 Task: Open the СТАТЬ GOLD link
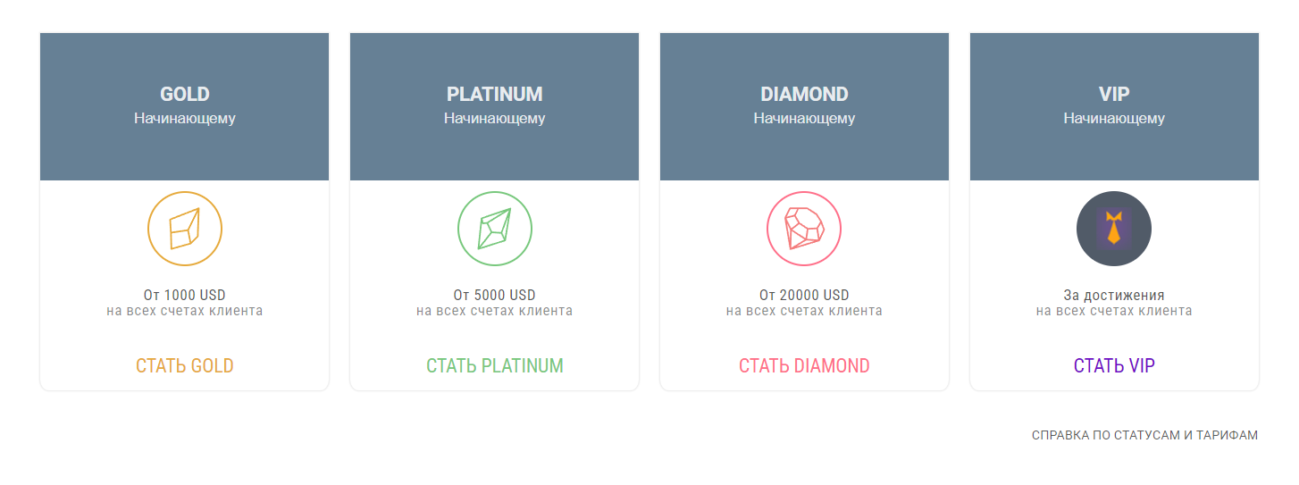pyautogui.click(x=185, y=366)
